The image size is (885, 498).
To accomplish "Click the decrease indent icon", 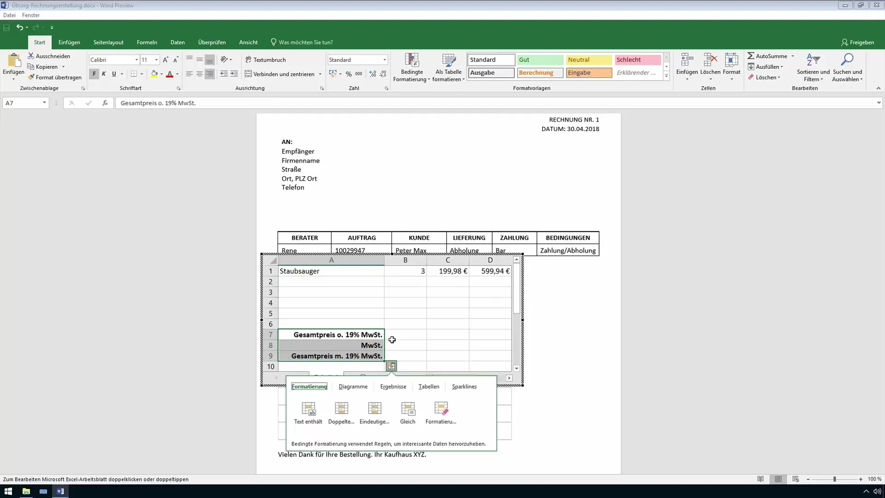I will pyautogui.click(x=224, y=74).
